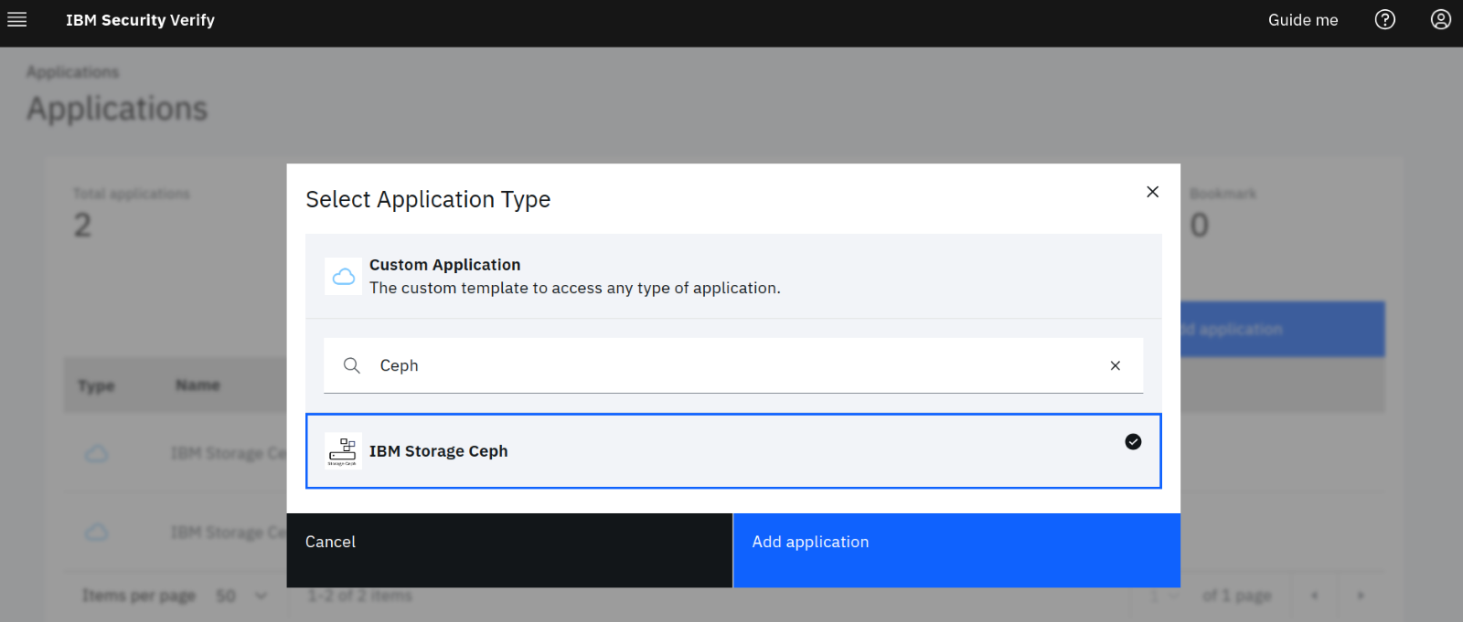Click the Applications breadcrumb link
Viewport: 1463px width, 622px height.
(73, 72)
